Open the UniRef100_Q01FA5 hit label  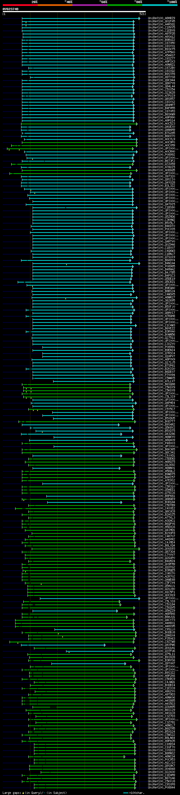pyautogui.click(x=161, y=21)
